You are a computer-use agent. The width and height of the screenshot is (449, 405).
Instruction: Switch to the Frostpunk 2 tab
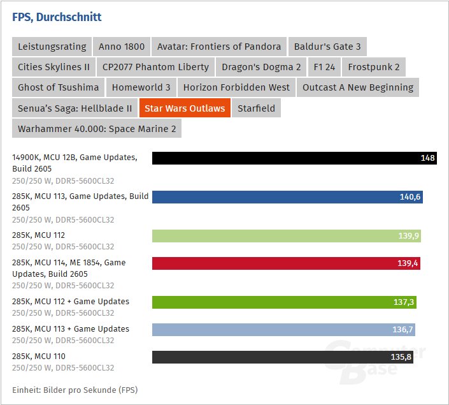pyautogui.click(x=374, y=67)
